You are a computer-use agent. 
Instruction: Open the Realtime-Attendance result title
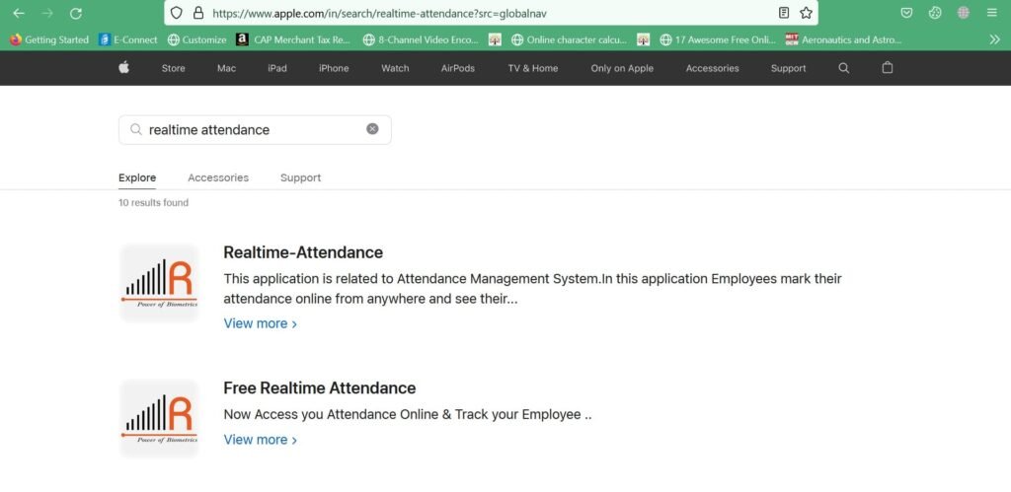pos(303,252)
